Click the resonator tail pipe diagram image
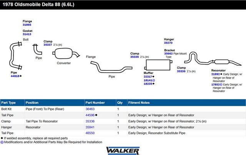Image resolution: width=246 pixels, height=155 pixels. pos(213,59)
